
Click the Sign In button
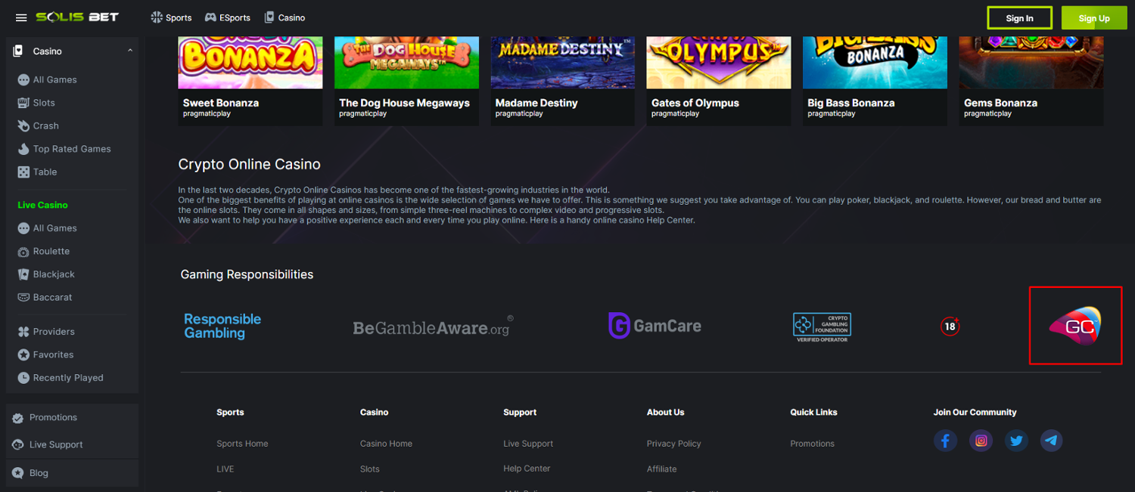coord(1019,18)
